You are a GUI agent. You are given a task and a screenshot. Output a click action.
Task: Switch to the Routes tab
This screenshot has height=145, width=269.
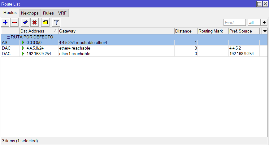10,12
